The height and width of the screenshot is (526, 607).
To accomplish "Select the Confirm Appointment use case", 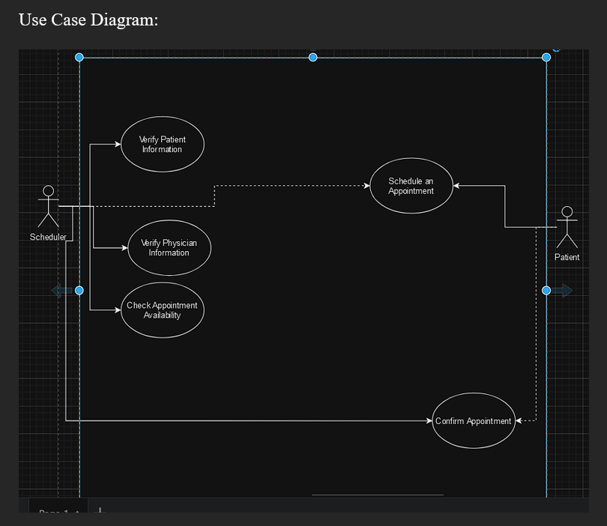I will coord(473,421).
